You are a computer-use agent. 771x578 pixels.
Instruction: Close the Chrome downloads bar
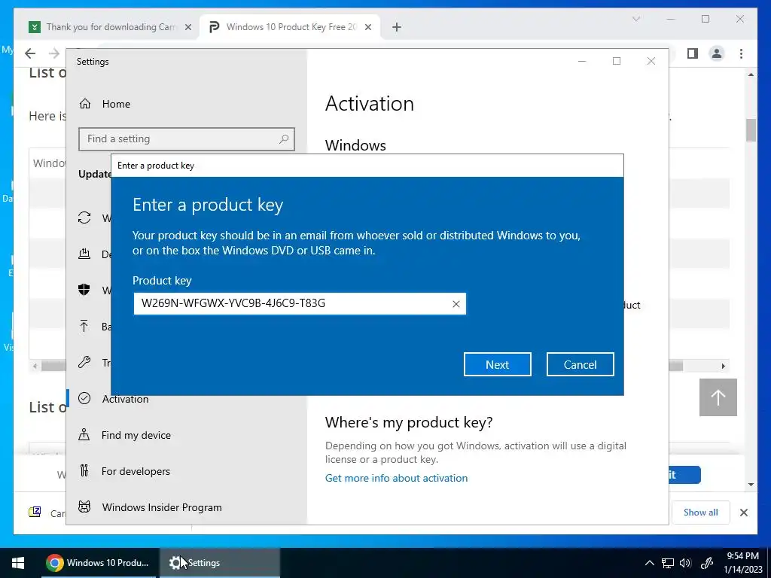[743, 513]
